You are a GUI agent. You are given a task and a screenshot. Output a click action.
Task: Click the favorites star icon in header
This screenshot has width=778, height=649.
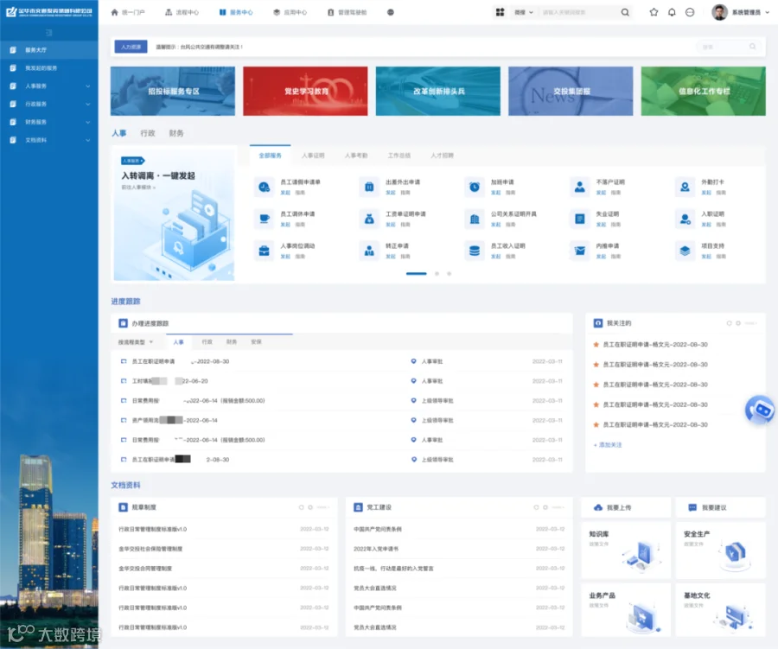click(654, 12)
